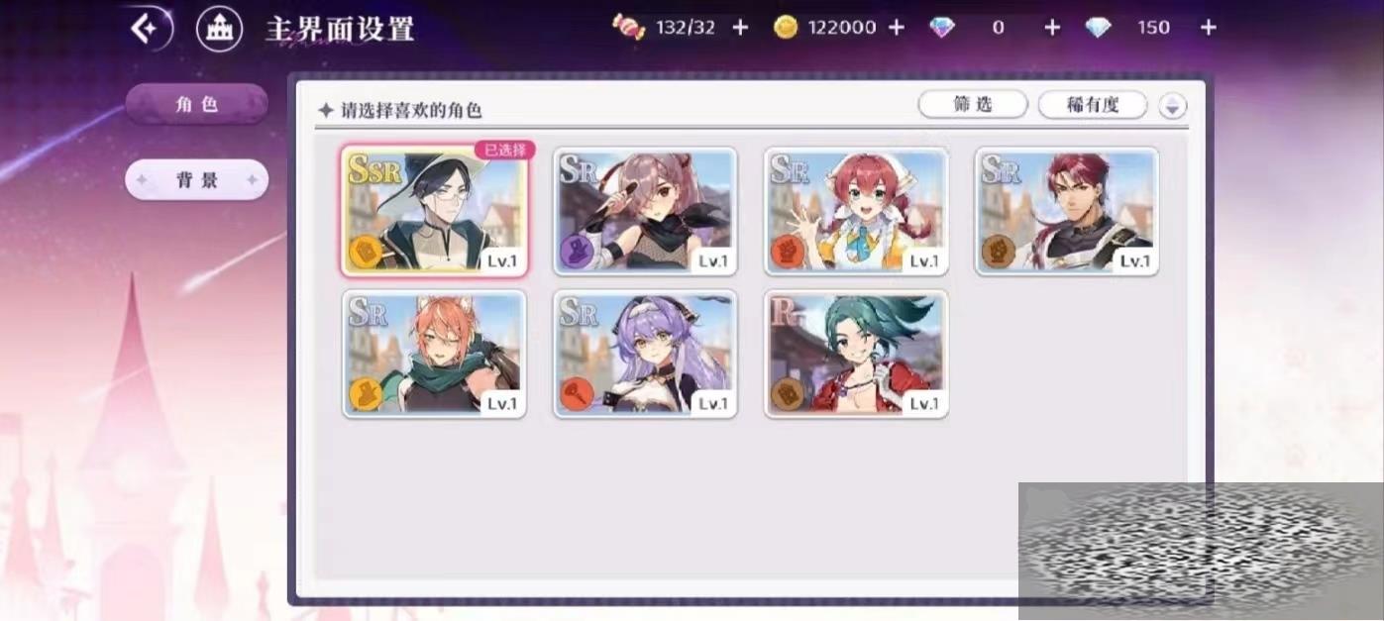Screen dimensions: 1384x621
Task: Add stamina with plus beside candy counter
Action: pyautogui.click(x=740, y=28)
